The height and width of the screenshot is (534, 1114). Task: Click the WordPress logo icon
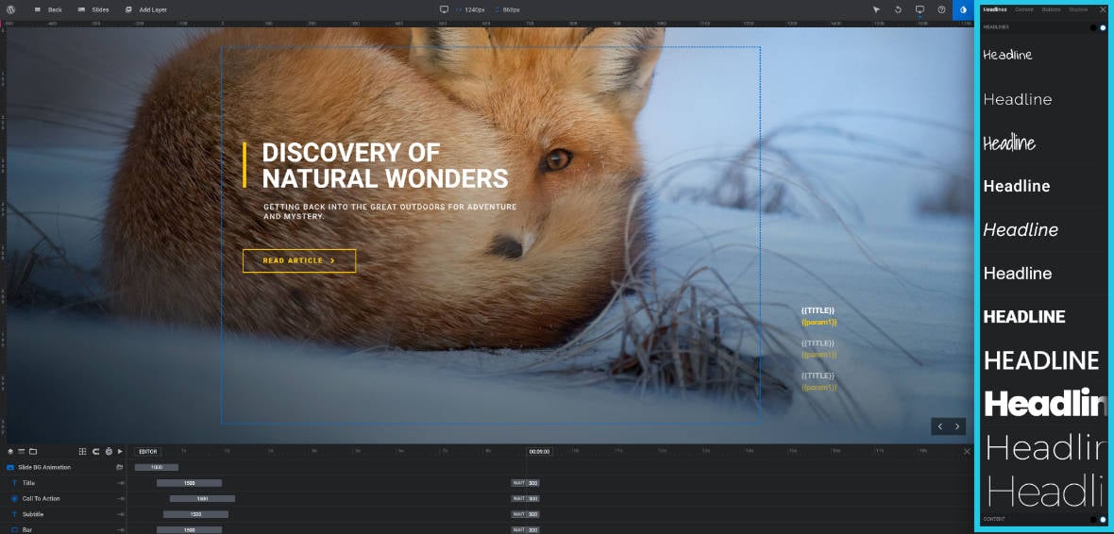10,10
